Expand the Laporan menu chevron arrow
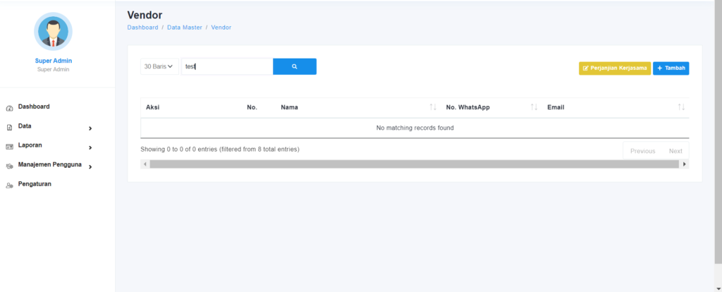Screen dimensions: 722x292 pos(90,148)
